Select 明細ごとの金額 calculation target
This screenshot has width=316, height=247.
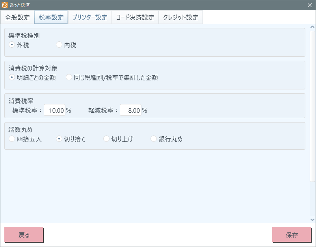[12, 78]
